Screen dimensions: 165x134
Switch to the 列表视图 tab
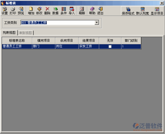coord(9,33)
